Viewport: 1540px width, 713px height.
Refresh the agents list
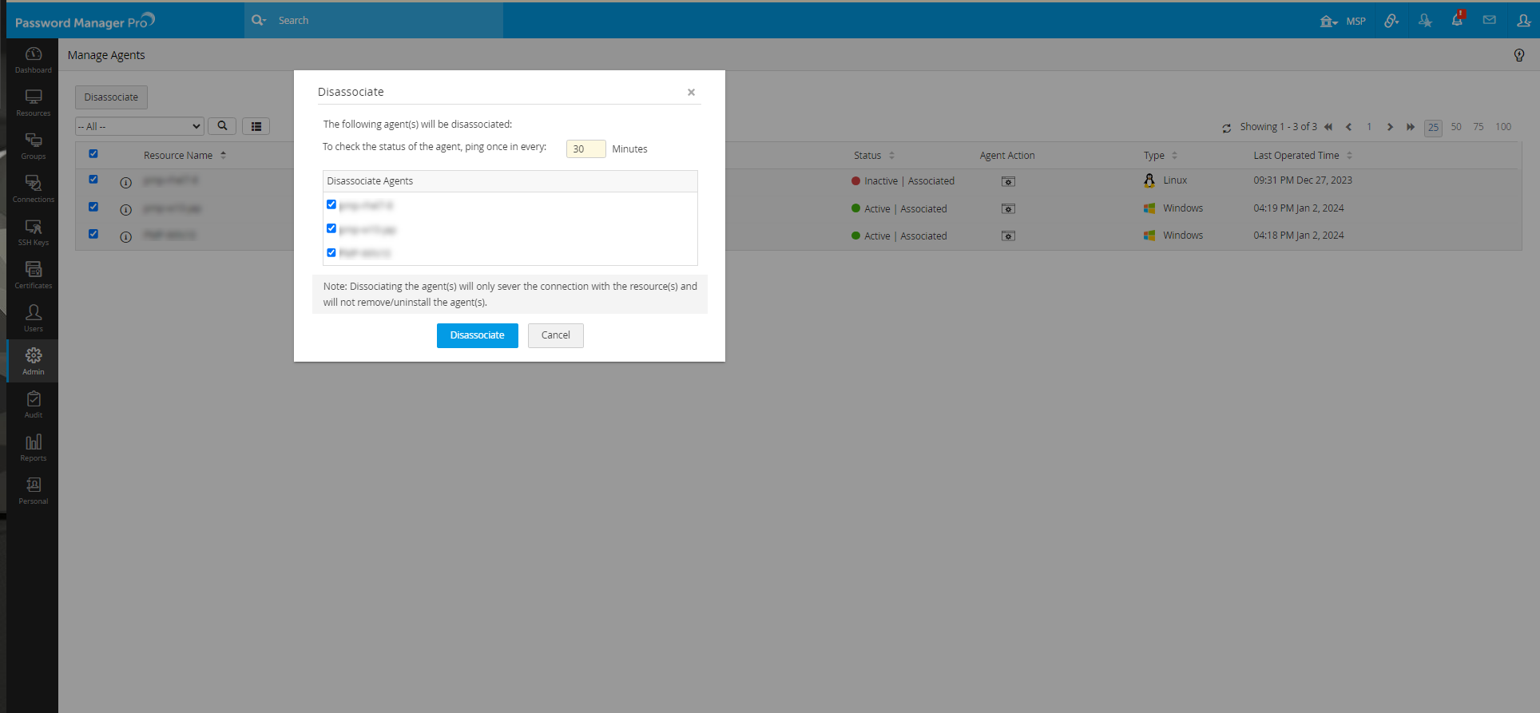click(1226, 128)
